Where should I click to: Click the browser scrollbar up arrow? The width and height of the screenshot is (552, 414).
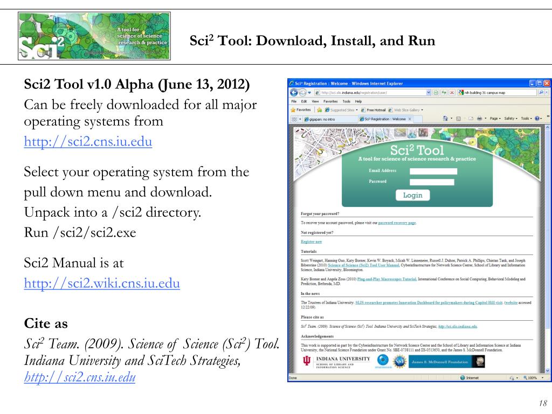[547, 127]
